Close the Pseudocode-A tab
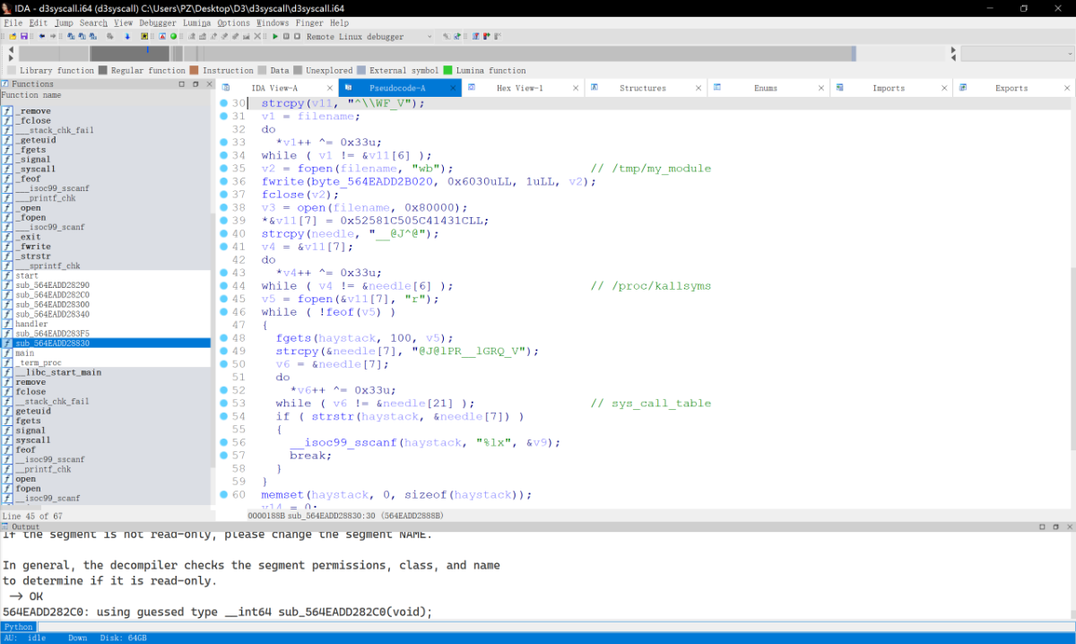 click(x=452, y=88)
